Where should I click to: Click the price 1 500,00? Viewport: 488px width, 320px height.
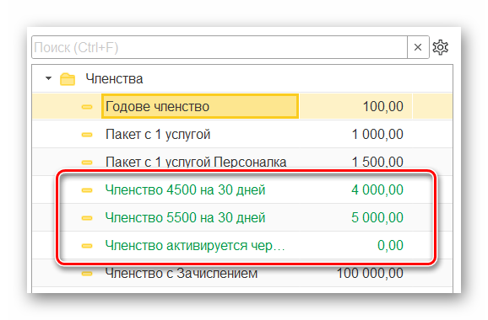tap(377, 162)
